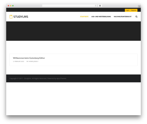The image size is (147, 124).
Task: Click the green maximize window button
Action: (13, 6)
